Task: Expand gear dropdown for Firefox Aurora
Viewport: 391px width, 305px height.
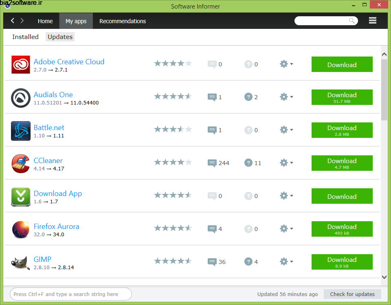Action: click(x=286, y=229)
